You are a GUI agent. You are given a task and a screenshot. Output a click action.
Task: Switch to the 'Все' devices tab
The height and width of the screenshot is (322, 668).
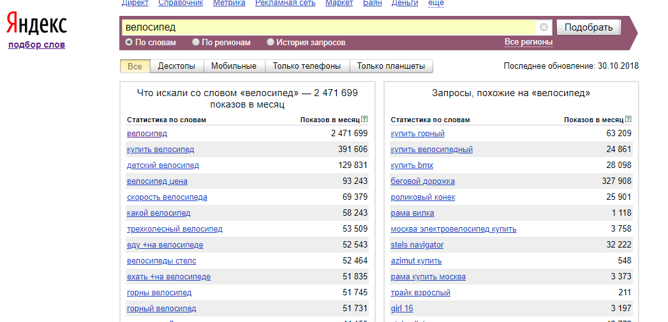(135, 66)
